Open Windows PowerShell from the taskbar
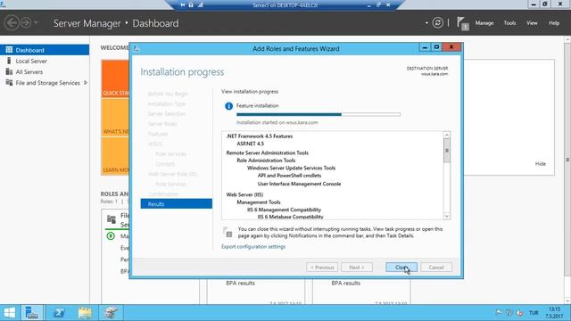This screenshot has height=321, width=571. [59, 313]
